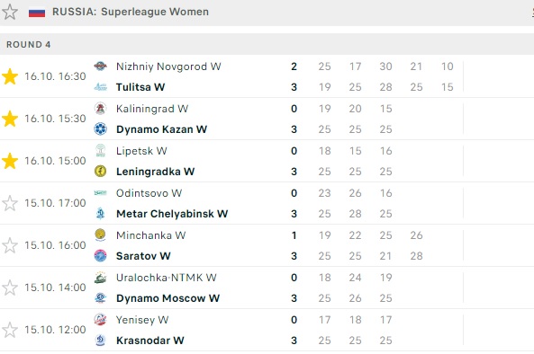Toggle favorite star for Russia Superleague Women
Viewport: 534px width, 354px height.
(10, 12)
